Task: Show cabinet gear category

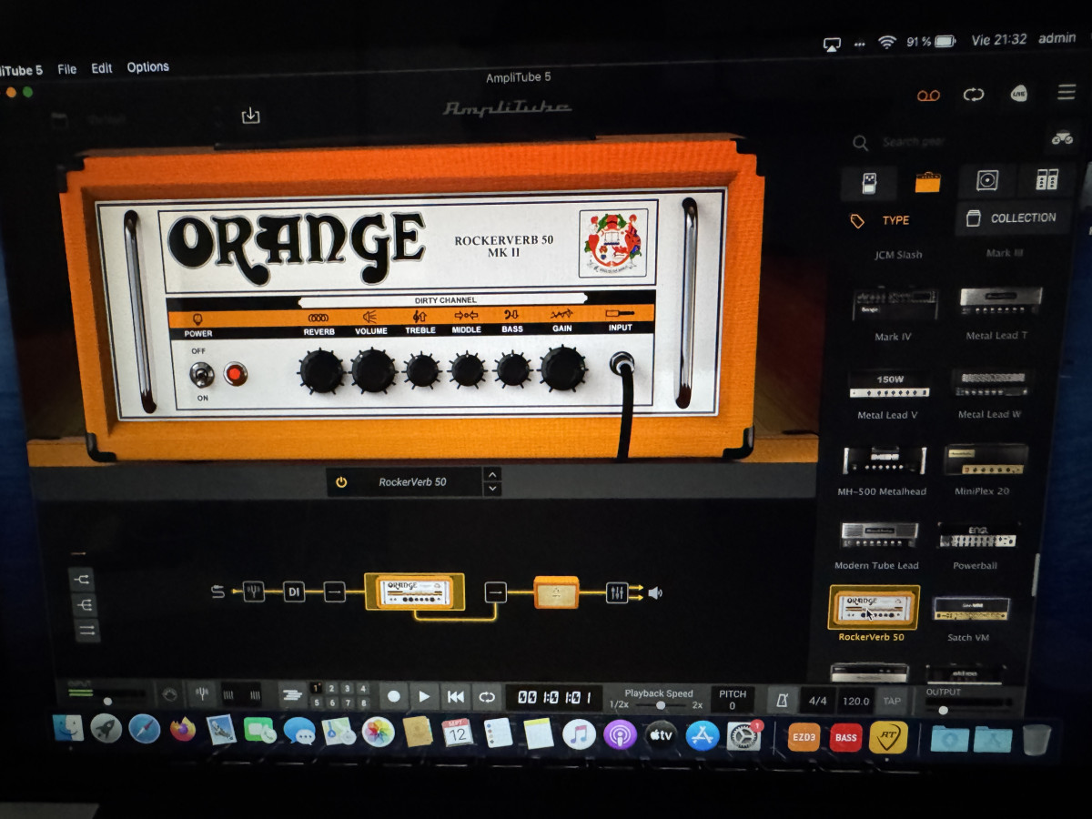Action: [987, 181]
